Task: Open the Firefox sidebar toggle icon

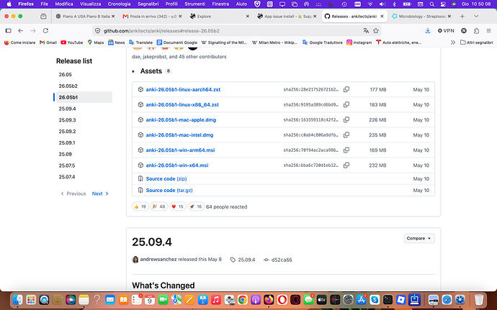Action: click(9, 31)
